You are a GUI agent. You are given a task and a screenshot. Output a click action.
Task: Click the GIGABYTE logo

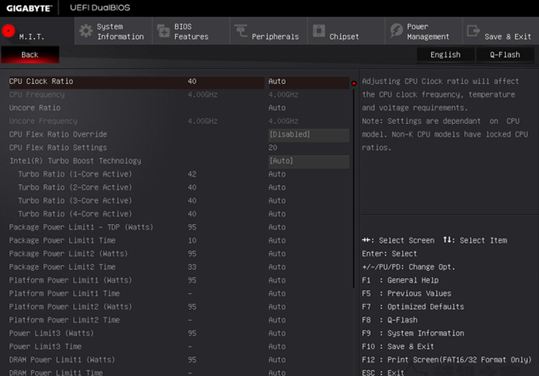tap(30, 8)
